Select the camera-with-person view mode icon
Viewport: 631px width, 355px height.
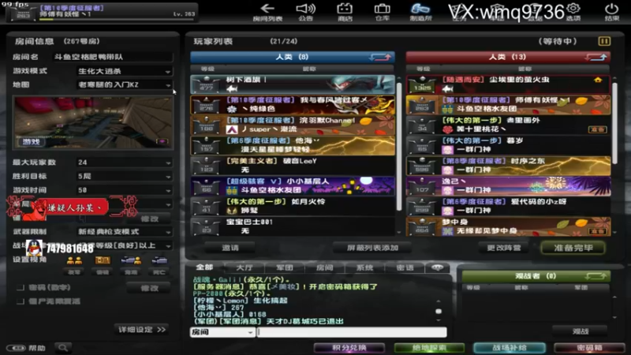(x=131, y=260)
